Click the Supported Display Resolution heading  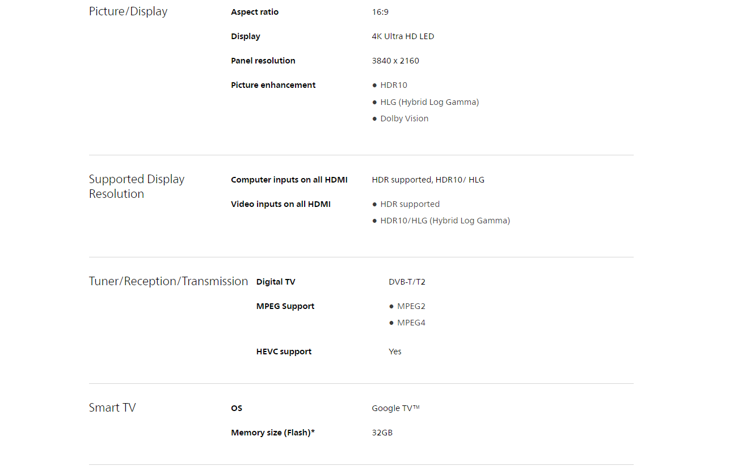137,187
